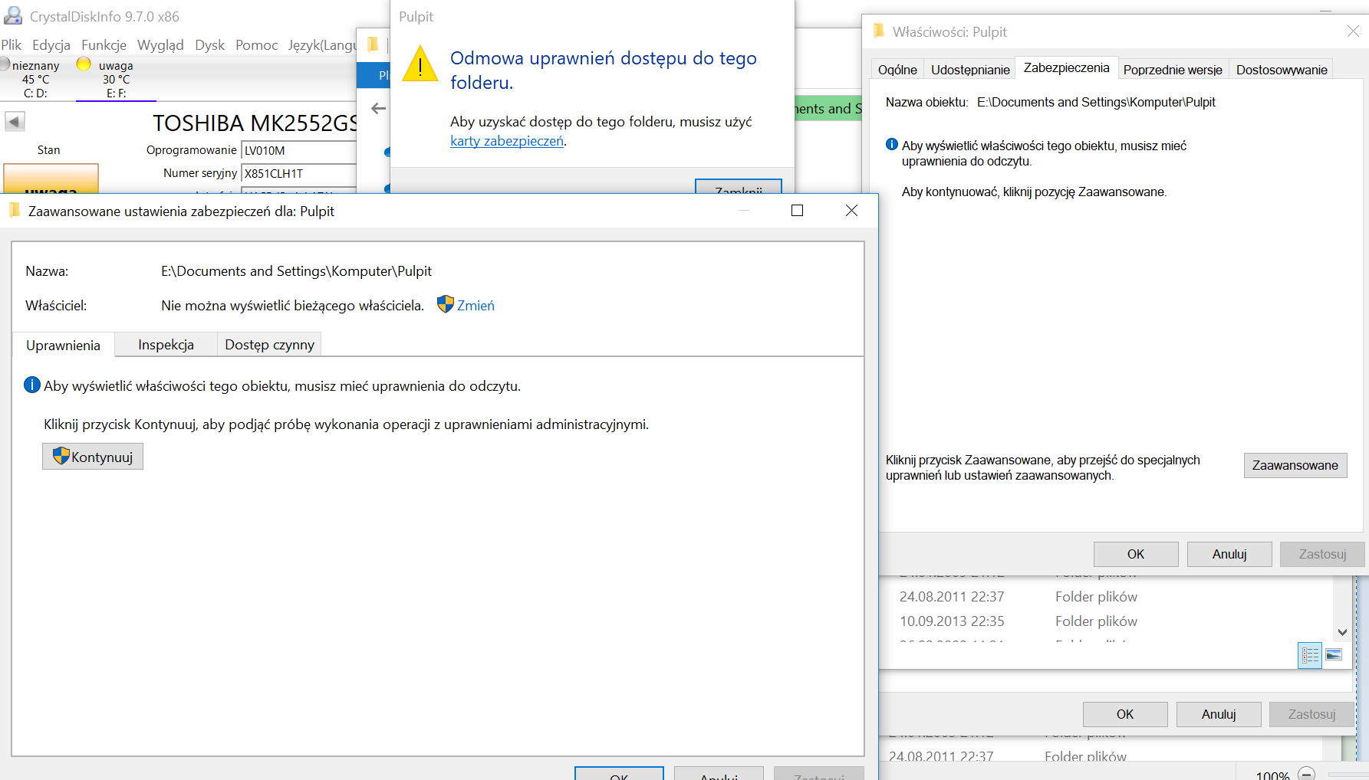The height and width of the screenshot is (780, 1369).
Task: Click the Explorer back arrow behind Pulpit dialog
Action: click(378, 109)
